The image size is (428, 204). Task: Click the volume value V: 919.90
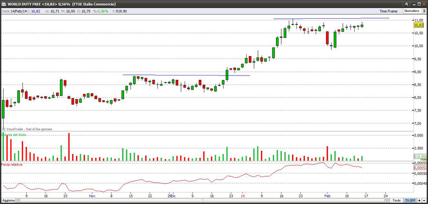pos(119,11)
